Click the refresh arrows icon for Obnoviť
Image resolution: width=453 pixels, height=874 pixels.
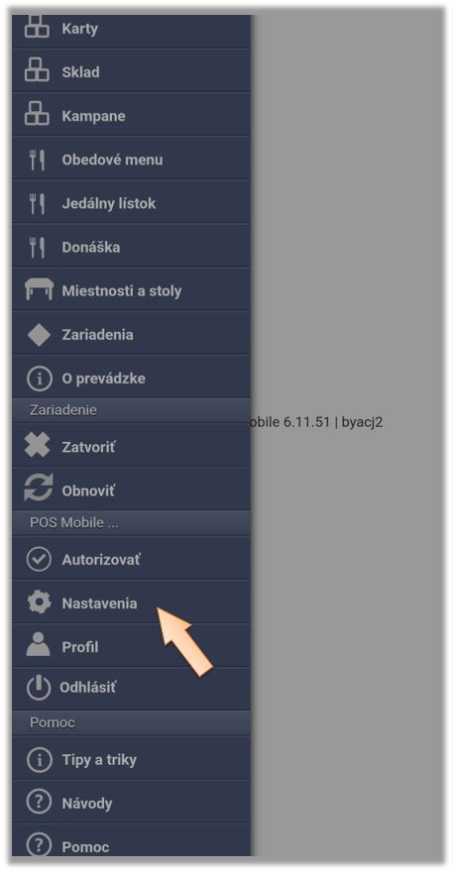[x=39, y=488]
